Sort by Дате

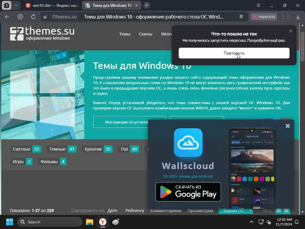[112, 211]
